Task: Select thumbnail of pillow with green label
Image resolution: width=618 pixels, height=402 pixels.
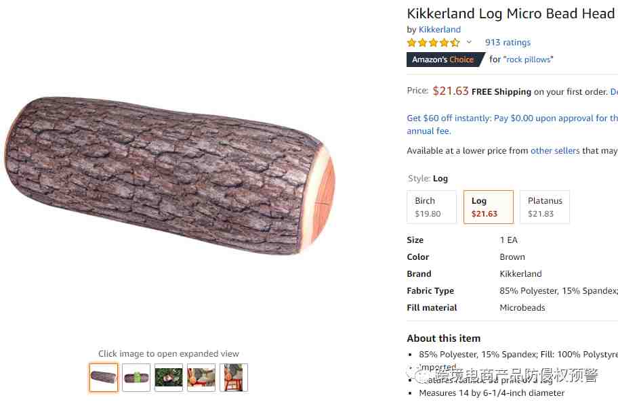Action: (136, 378)
